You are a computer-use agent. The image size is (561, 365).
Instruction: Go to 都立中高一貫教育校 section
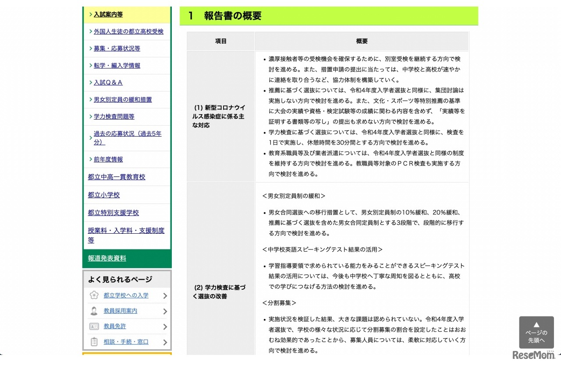[x=117, y=177]
